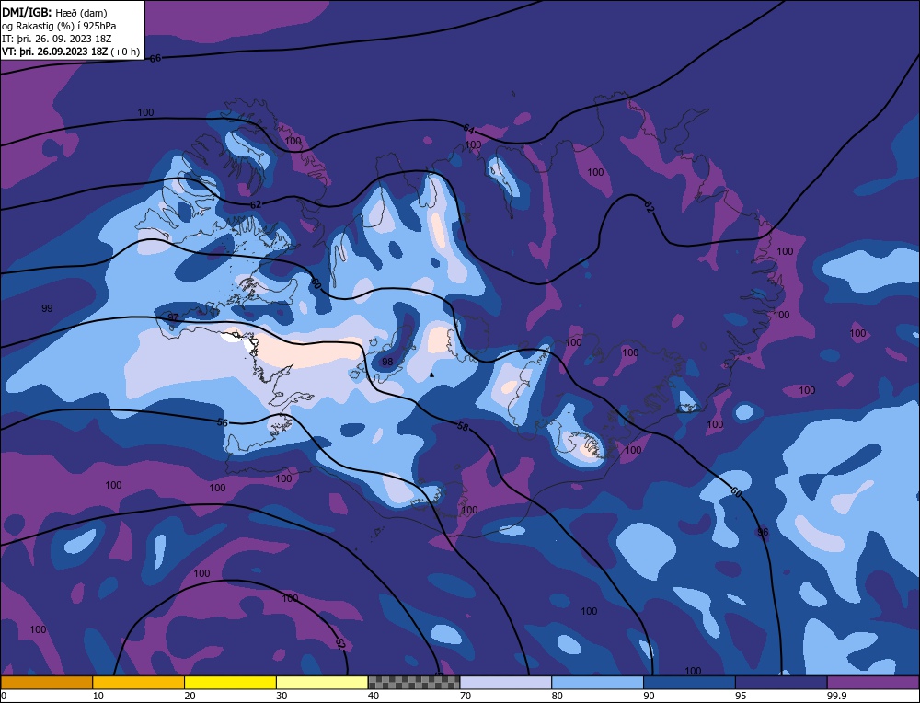920x703 pixels.
Task: Click the '98' humidity value on the map
Action: 387,362
